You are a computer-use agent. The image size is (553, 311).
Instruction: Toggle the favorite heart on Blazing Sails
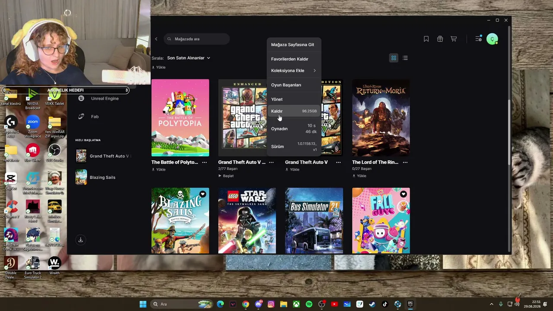point(203,194)
